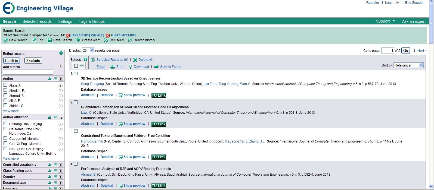This screenshot has width=434, height=190.
Task: Open the Author bar chart icon
Action: click(x=49, y=79)
